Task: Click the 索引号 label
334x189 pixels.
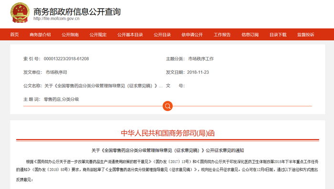Action: point(32,59)
